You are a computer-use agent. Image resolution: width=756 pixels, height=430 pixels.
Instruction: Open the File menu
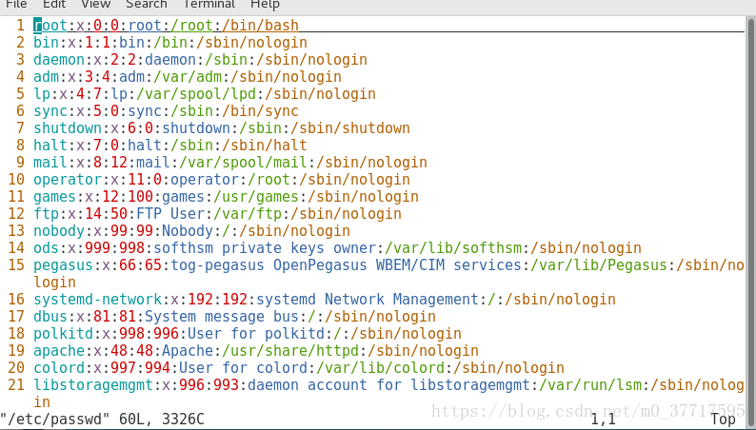(16, 5)
